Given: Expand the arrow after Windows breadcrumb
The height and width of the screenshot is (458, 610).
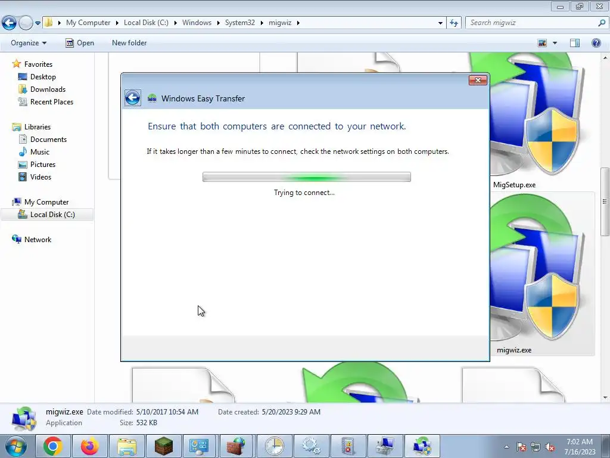Looking at the screenshot, I should click(218, 23).
